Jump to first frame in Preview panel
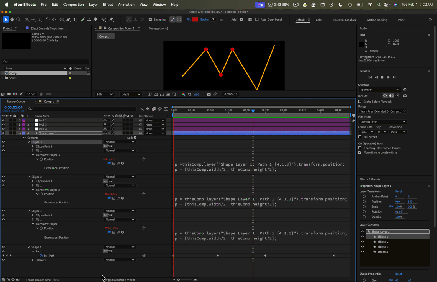The height and width of the screenshot is (282, 437). coord(370,77)
